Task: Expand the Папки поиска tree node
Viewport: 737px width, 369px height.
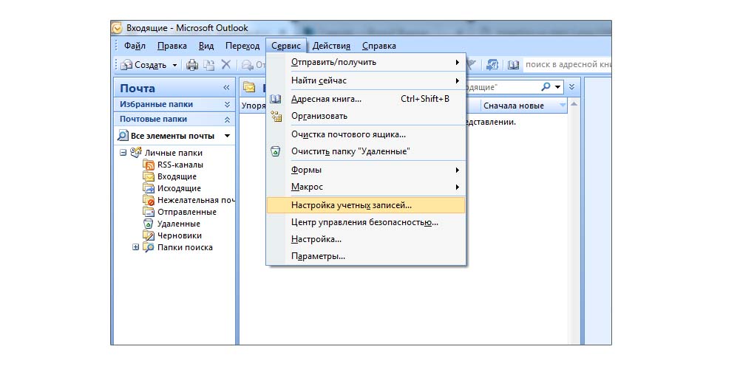Action: click(135, 247)
